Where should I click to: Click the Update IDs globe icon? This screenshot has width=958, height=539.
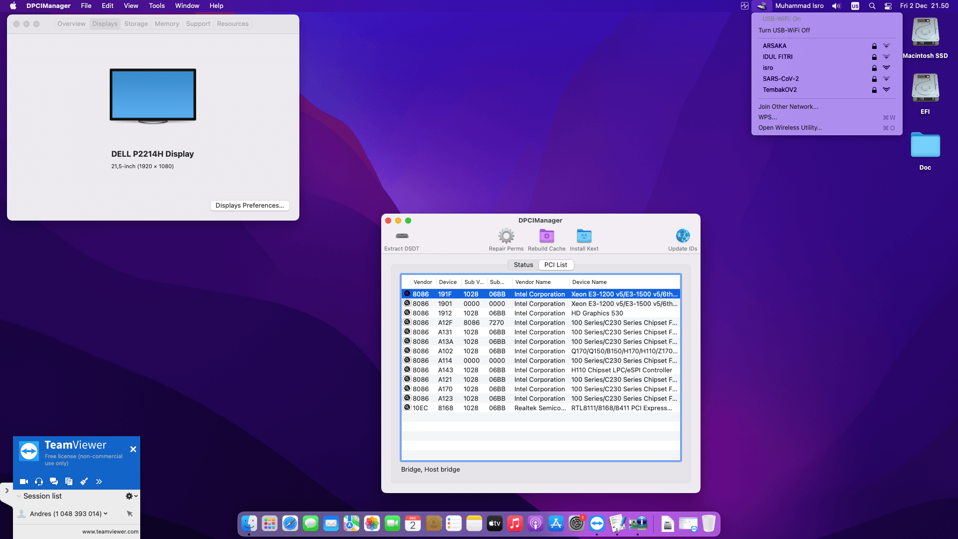683,236
